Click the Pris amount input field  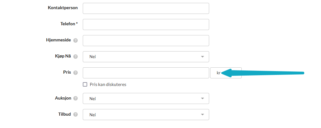[146, 73]
